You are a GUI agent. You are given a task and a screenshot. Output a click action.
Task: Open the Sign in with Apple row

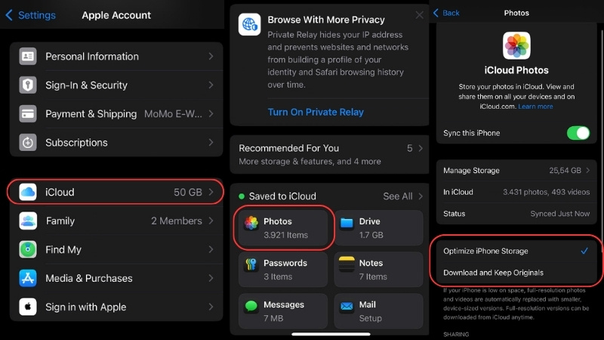[x=116, y=307]
